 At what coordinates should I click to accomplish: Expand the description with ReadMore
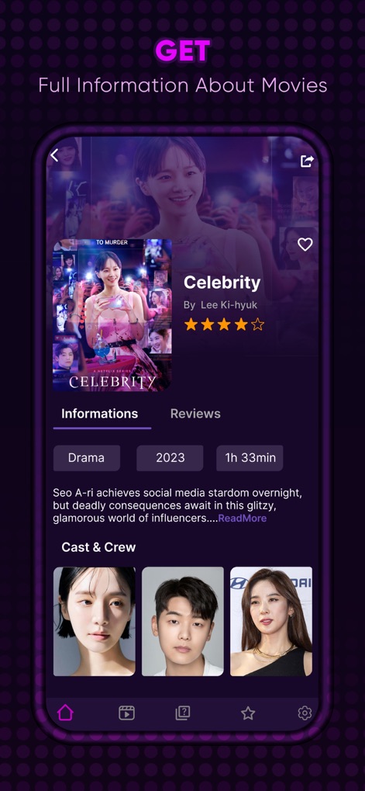242,519
